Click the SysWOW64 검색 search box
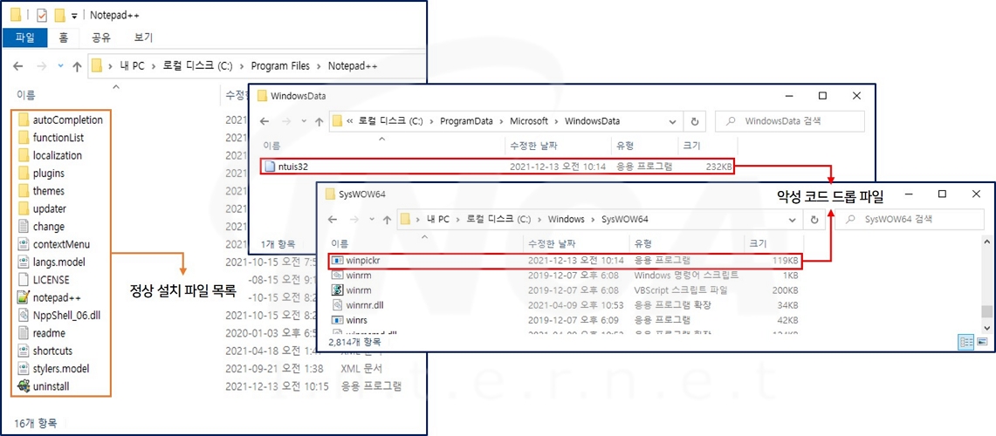Image resolution: width=996 pixels, height=436 pixels. coord(910,219)
